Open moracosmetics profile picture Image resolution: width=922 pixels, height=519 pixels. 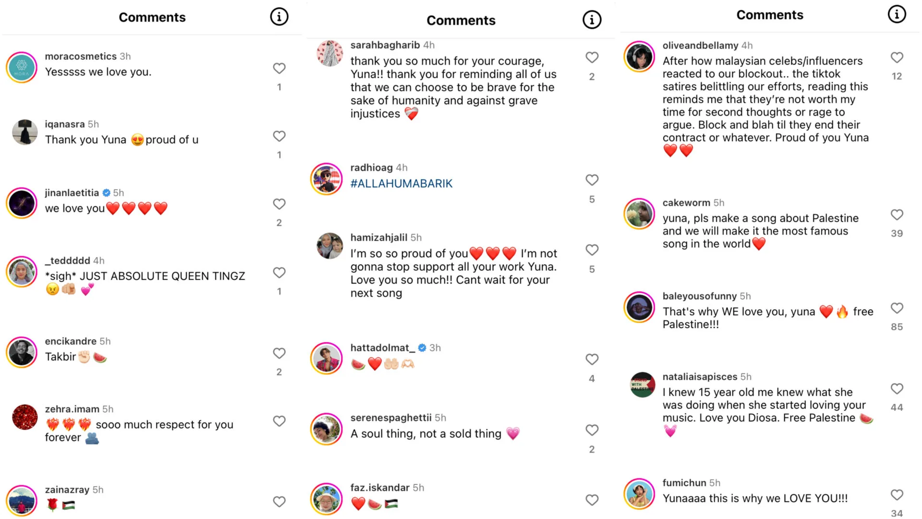pyautogui.click(x=22, y=67)
